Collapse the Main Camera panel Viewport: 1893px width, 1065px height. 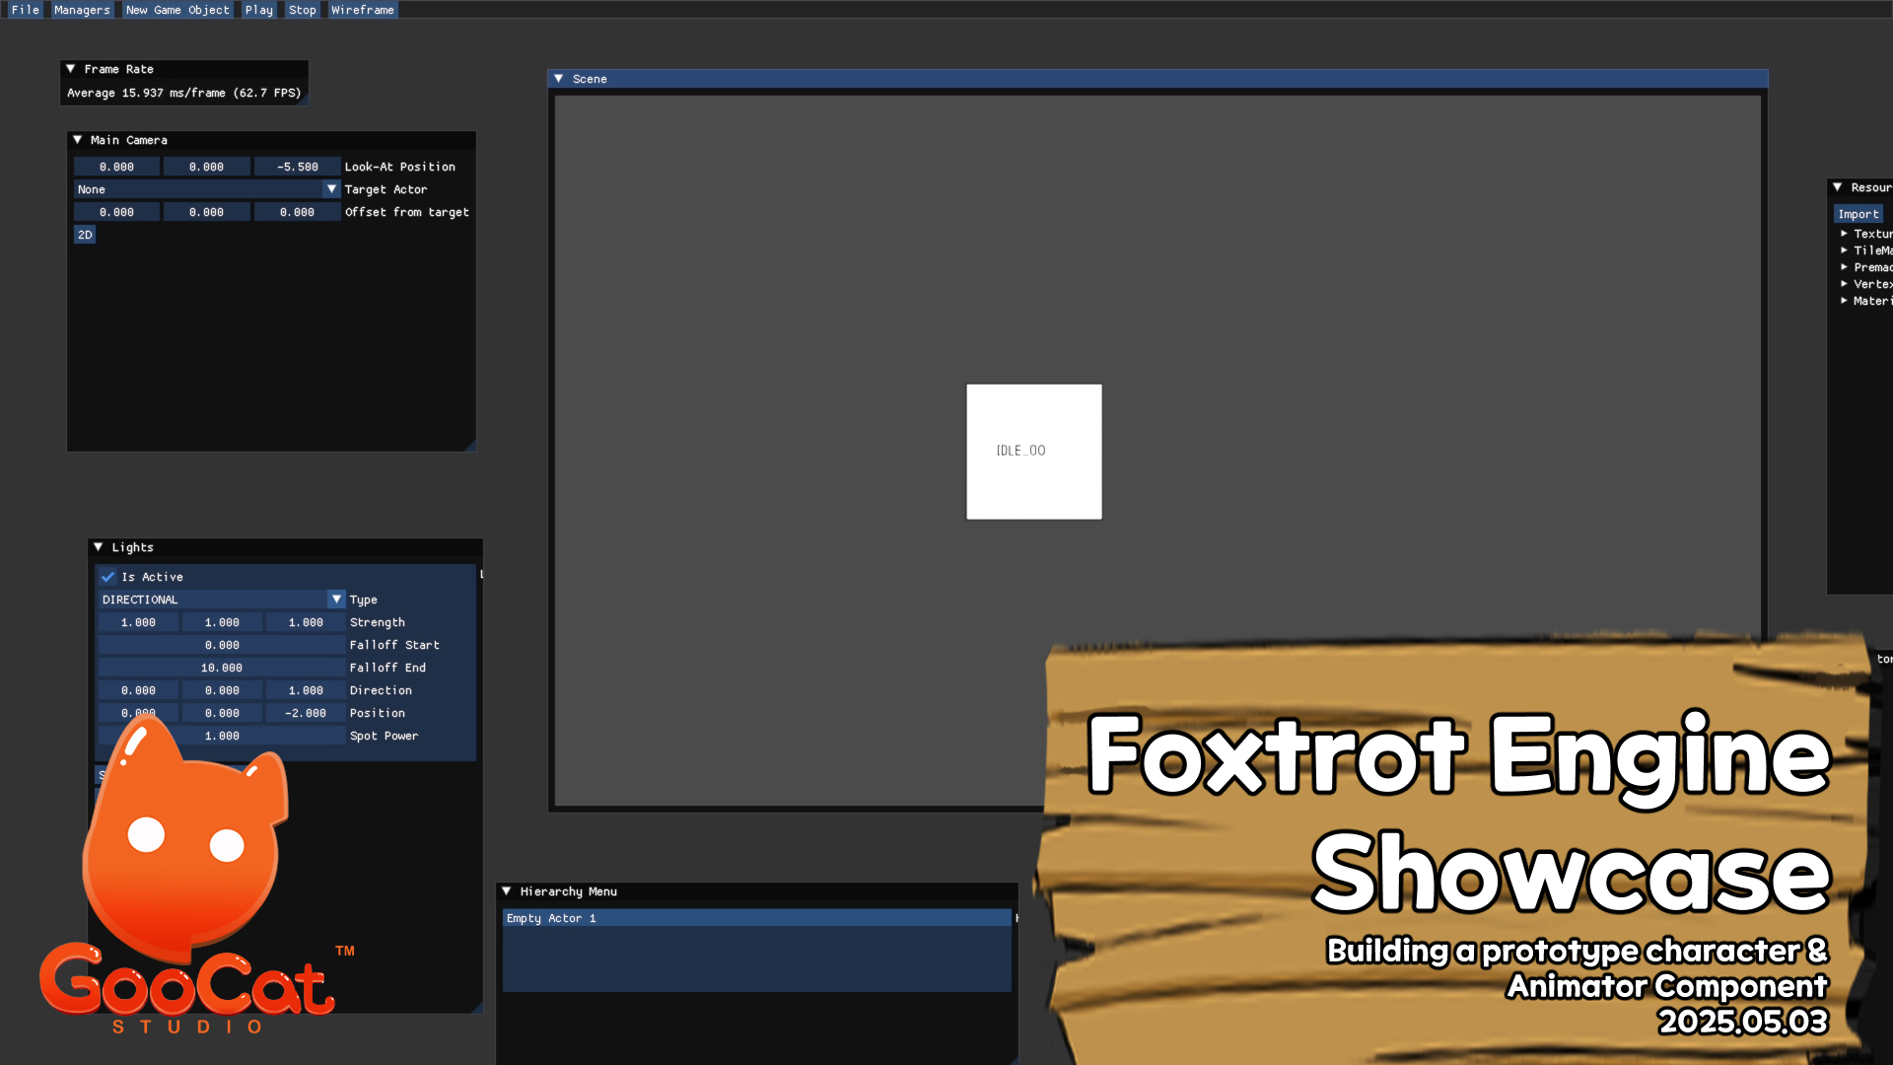coord(78,140)
